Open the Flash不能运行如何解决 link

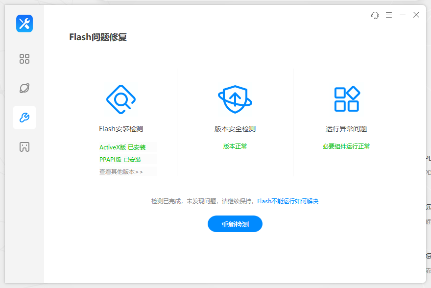(288, 201)
